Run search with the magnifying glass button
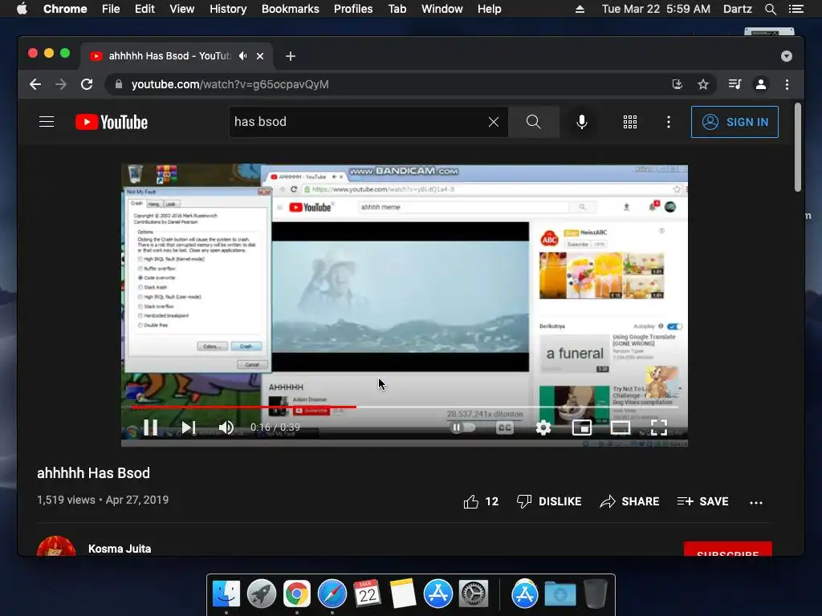The image size is (822, 616). [534, 122]
